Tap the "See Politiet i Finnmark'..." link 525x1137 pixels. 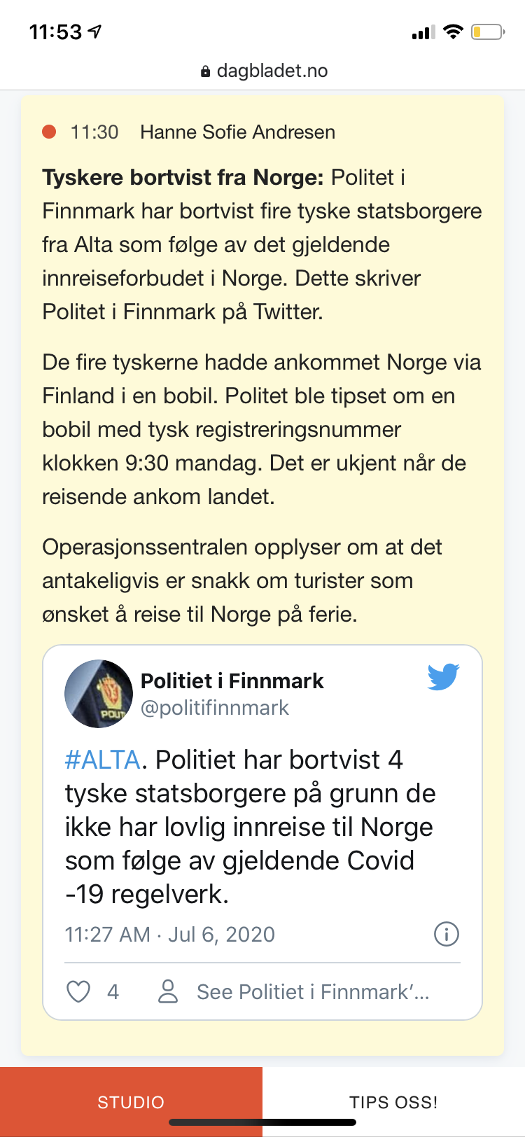[x=313, y=991]
